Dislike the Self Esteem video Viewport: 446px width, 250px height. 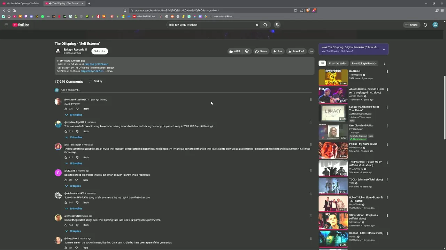click(x=247, y=51)
